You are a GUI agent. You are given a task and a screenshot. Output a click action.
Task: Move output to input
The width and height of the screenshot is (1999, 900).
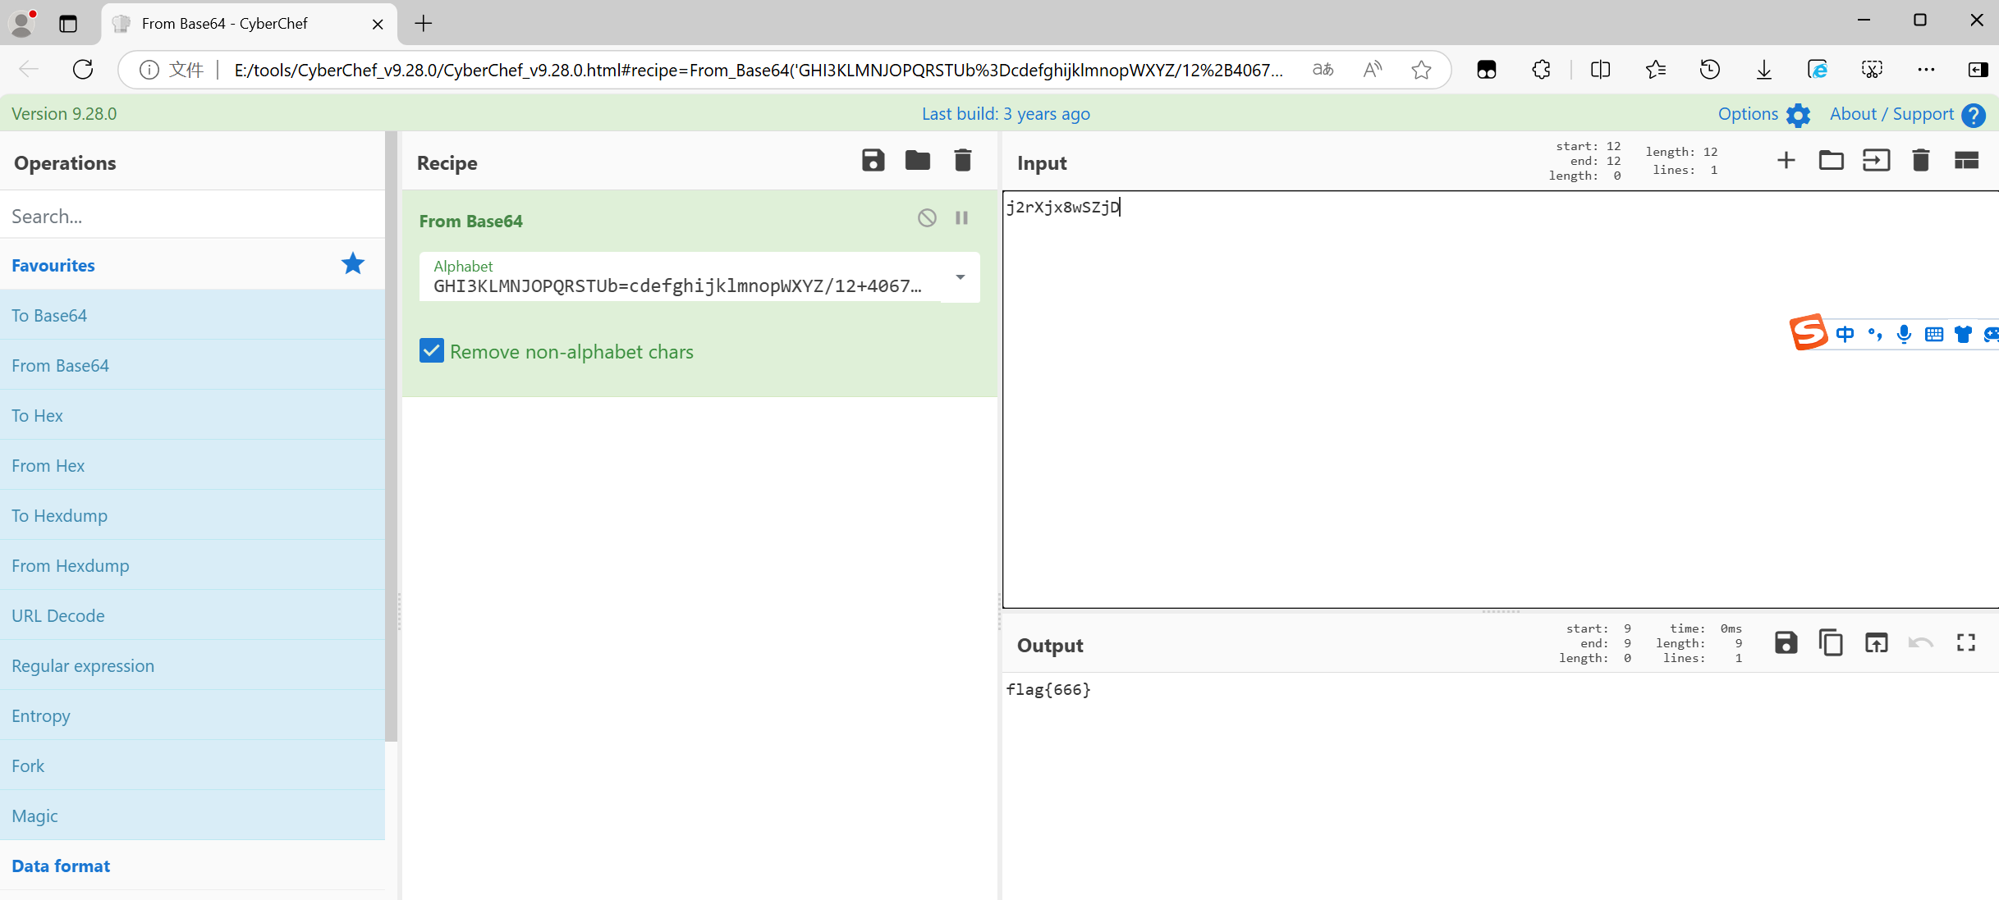(x=1876, y=642)
